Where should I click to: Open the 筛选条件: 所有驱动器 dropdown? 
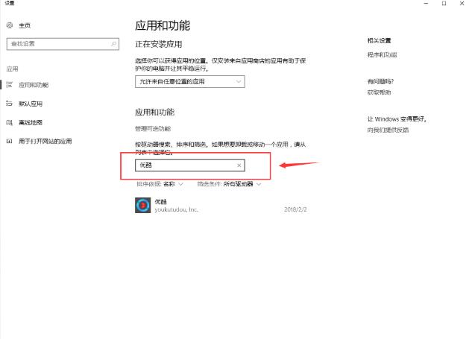(x=229, y=184)
